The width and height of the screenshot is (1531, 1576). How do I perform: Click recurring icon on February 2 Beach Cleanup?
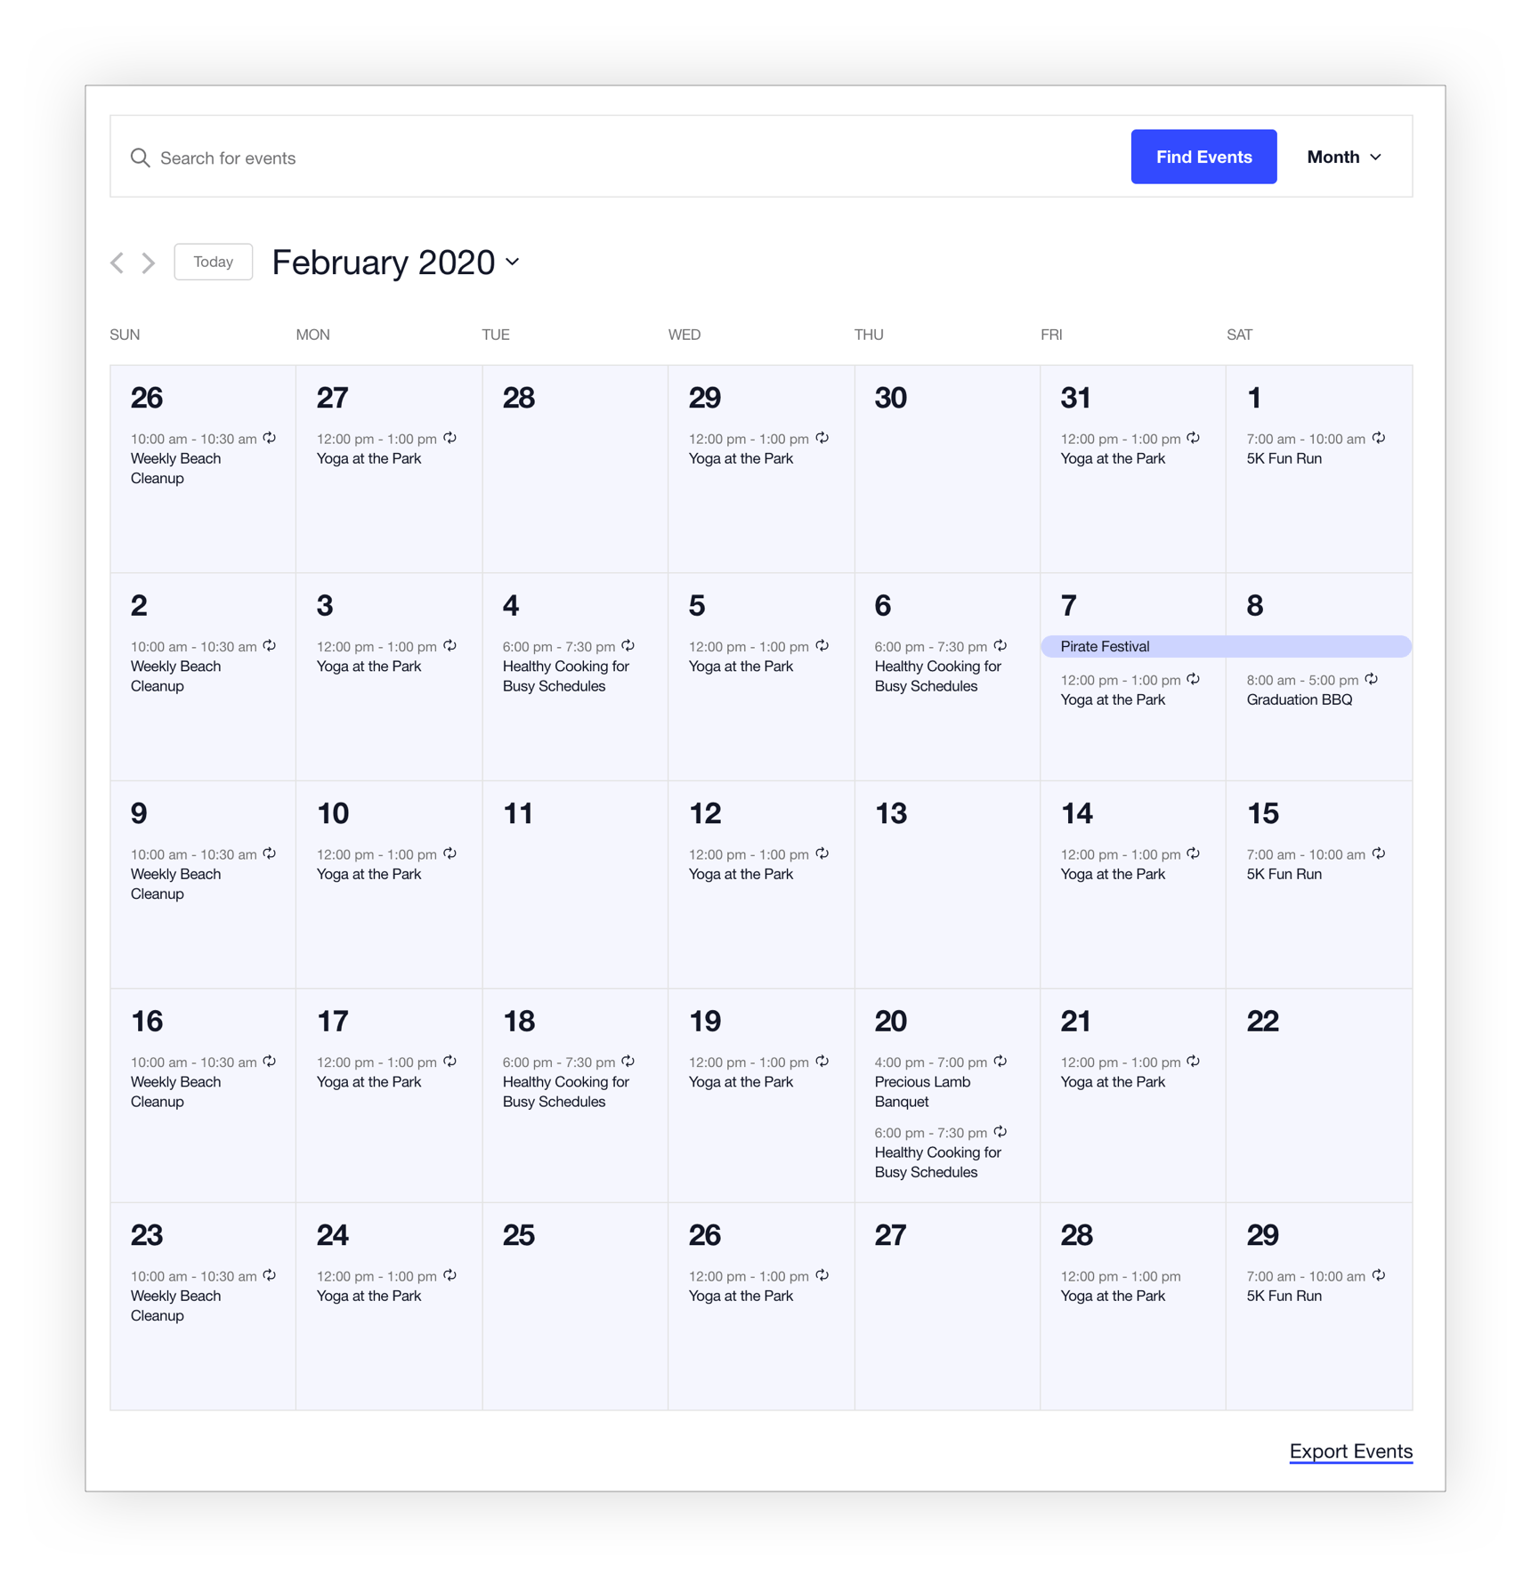point(270,645)
